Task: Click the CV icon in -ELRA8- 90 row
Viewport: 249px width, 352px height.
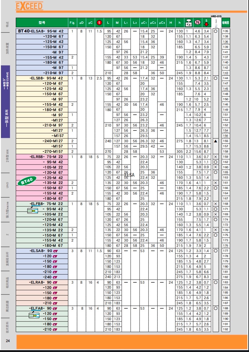Action: (55, 282)
